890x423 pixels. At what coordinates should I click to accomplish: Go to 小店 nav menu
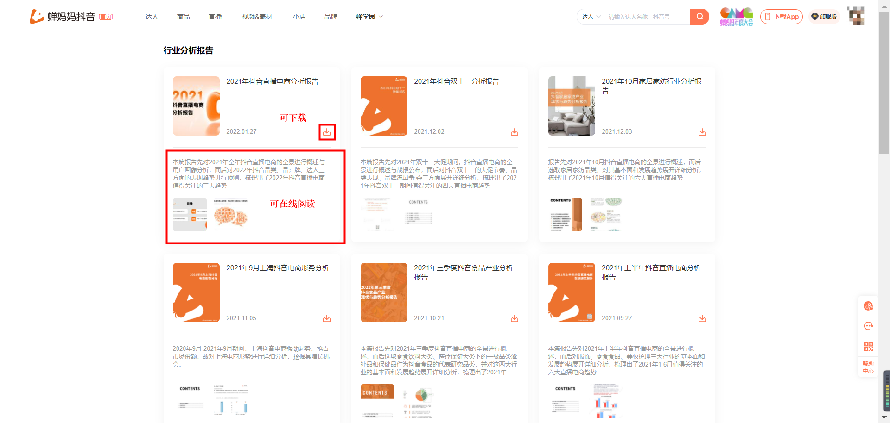(299, 17)
